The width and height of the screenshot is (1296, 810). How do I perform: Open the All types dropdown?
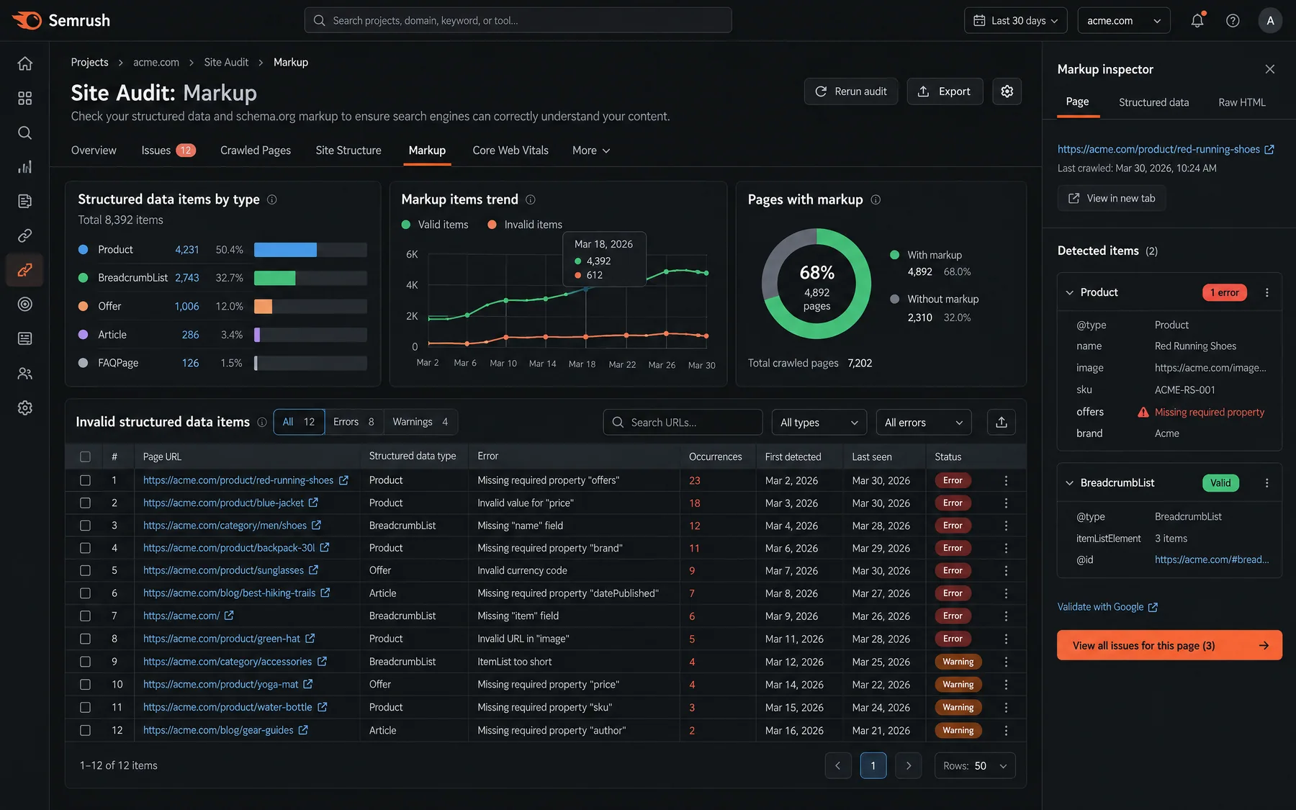(x=819, y=423)
